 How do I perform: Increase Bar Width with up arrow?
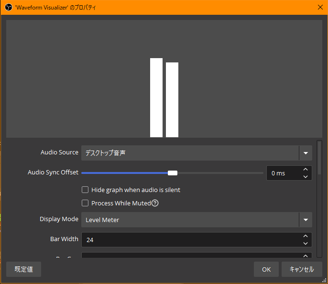306,236
